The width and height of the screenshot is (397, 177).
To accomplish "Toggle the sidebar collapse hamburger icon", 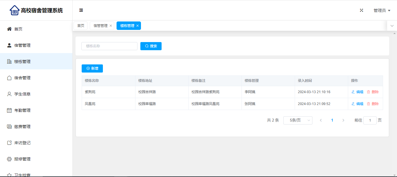I will pyautogui.click(x=81, y=10).
